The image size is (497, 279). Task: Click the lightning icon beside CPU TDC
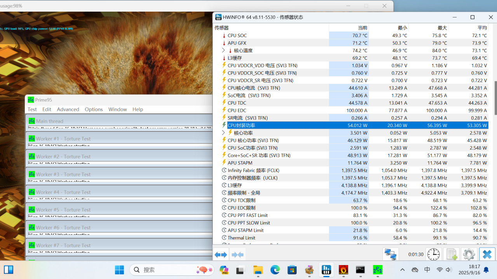click(x=224, y=103)
